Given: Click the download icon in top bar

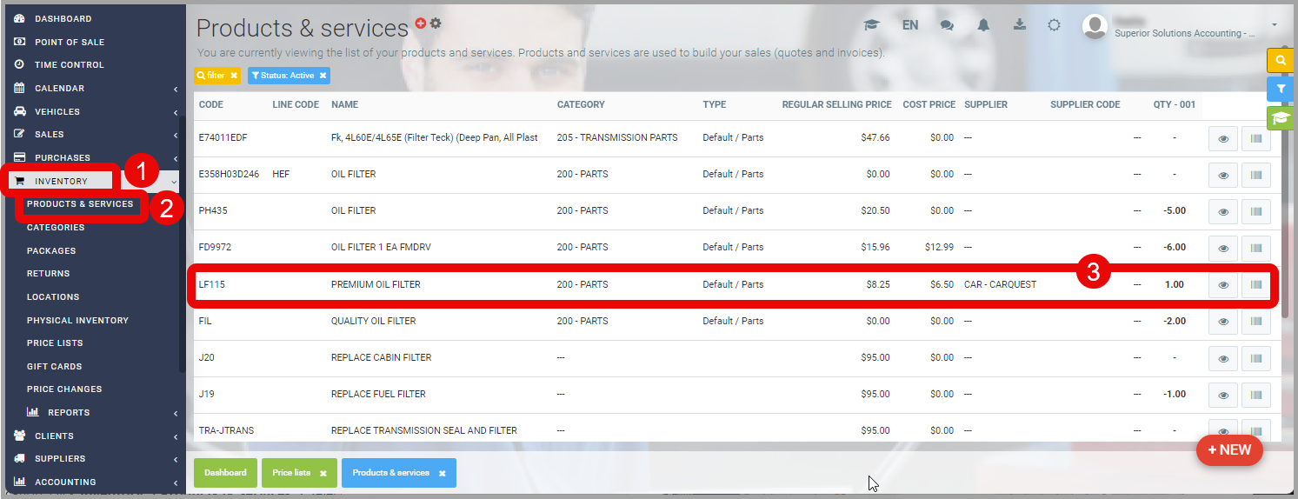Looking at the screenshot, I should (1020, 25).
